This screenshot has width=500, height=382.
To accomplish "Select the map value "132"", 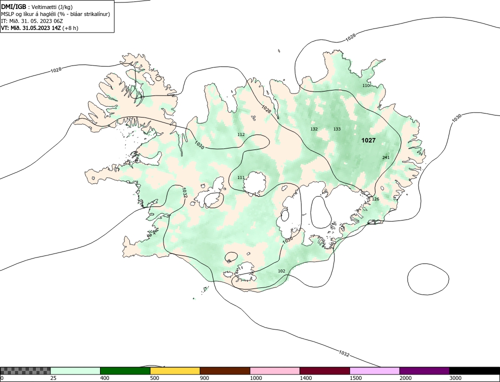I will point(314,129).
